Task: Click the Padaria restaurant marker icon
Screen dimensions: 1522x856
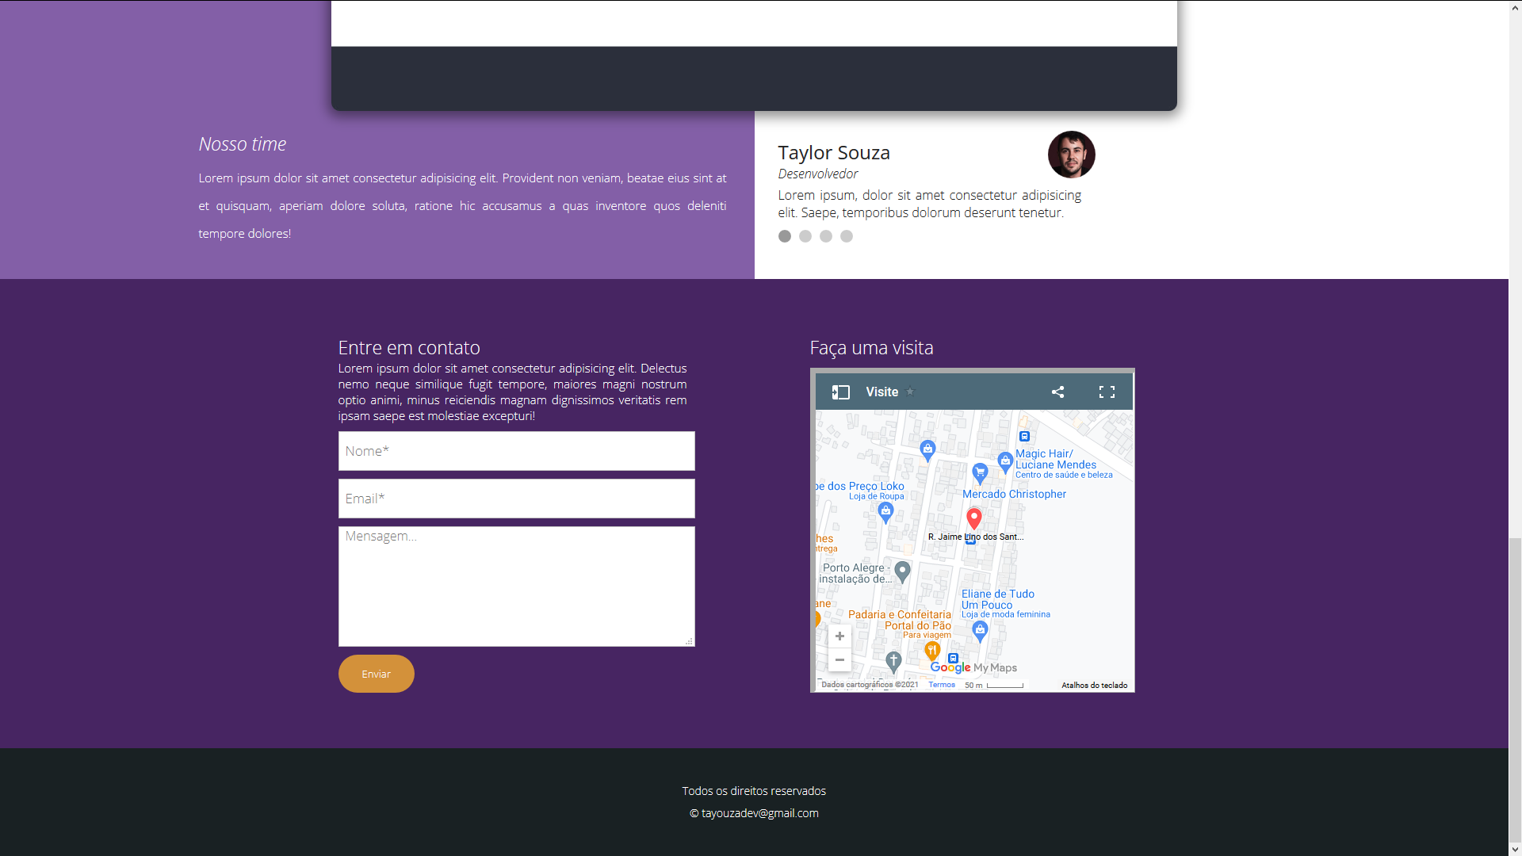Action: [x=932, y=651]
